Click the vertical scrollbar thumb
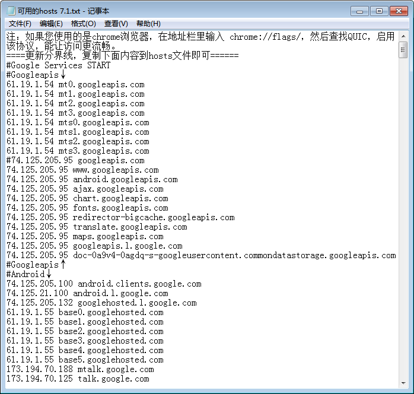Image resolution: width=414 pixels, height=394 pixels. (x=403, y=50)
